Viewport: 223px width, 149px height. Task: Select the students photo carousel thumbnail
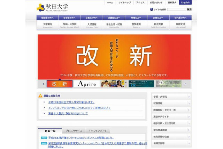[x=114, y=84]
